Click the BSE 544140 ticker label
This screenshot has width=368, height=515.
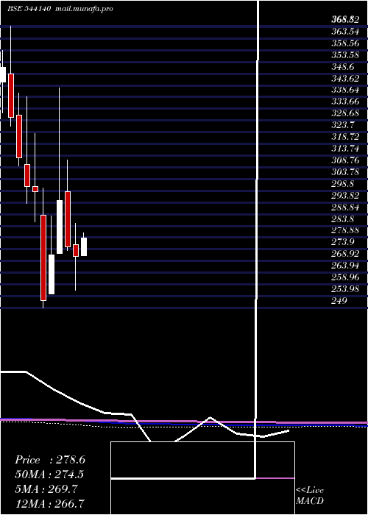coord(29,9)
